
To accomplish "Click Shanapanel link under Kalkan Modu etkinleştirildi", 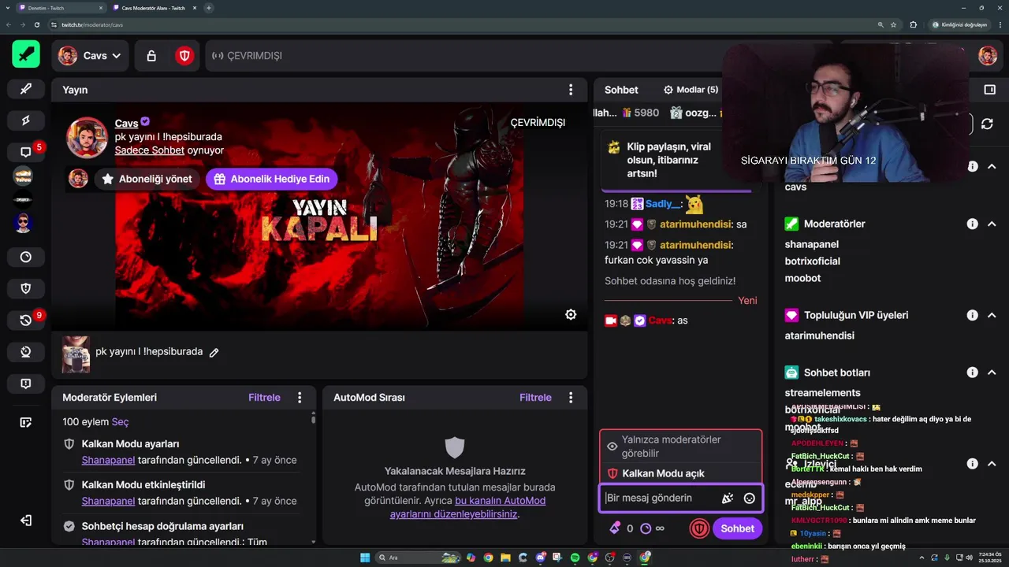I will pos(108,501).
